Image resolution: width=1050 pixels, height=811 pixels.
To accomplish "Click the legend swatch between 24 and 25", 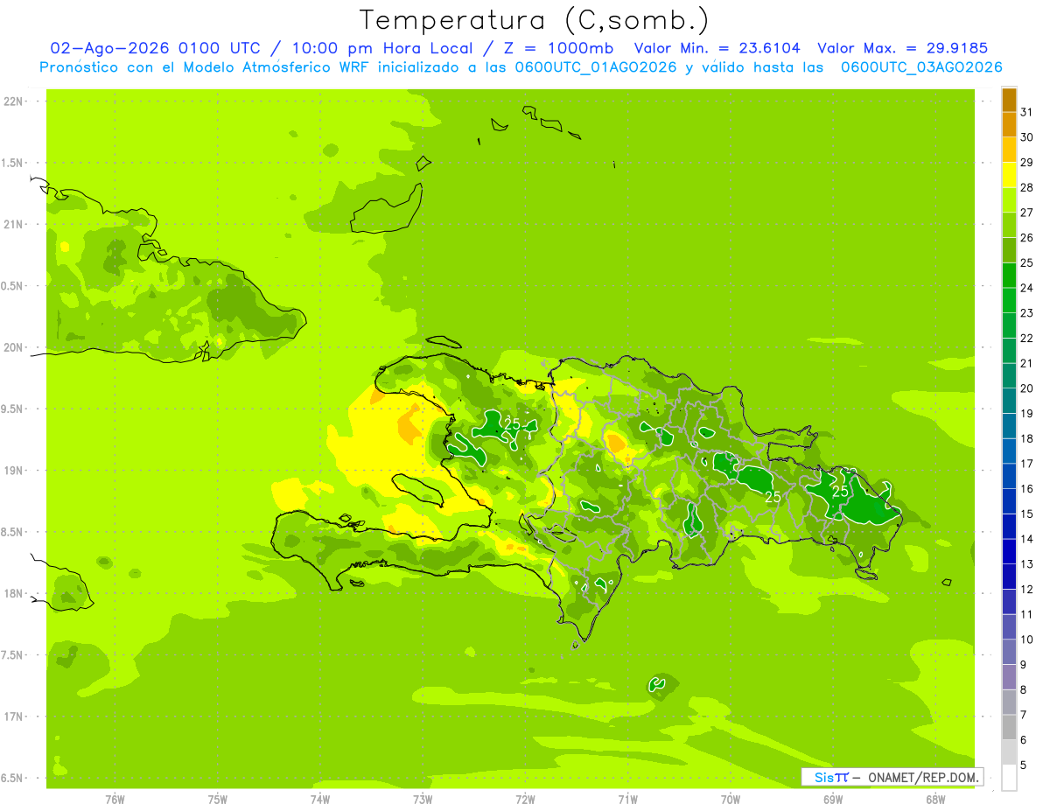I will pyautogui.click(x=1009, y=275).
